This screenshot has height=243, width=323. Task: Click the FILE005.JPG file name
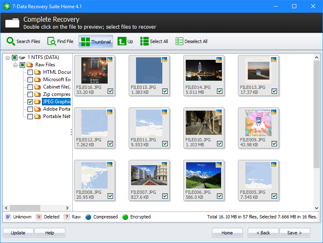[253, 192]
